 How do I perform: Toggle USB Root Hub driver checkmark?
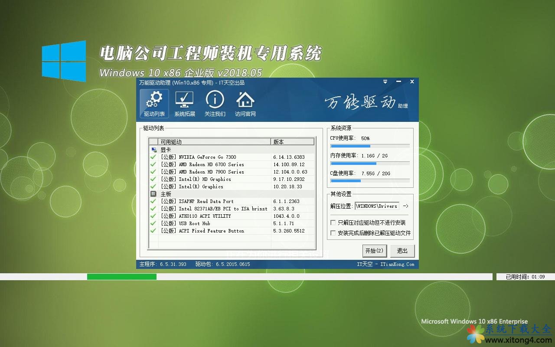(153, 223)
